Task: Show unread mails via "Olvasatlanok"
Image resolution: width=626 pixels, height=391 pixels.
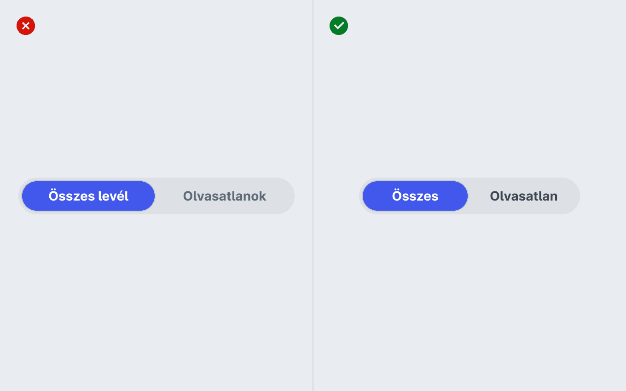Action: (225, 196)
